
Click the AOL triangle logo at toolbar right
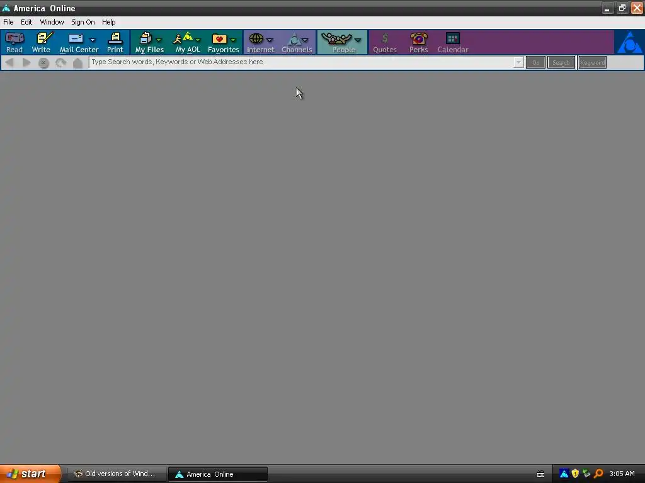(x=629, y=42)
